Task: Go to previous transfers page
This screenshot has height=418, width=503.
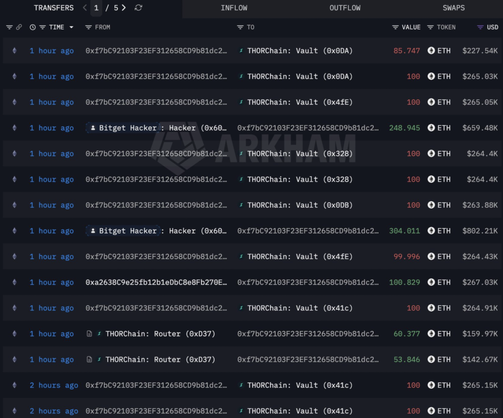Action: coord(84,8)
